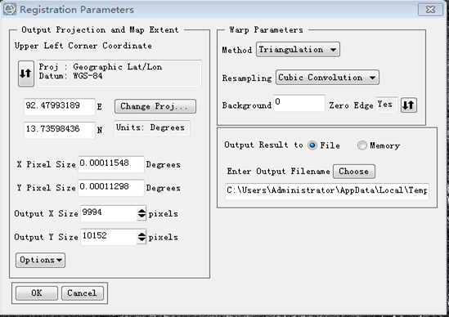Toggle the projection coordinate swap arrows button
This screenshot has width=449, height=317.
tap(26, 74)
